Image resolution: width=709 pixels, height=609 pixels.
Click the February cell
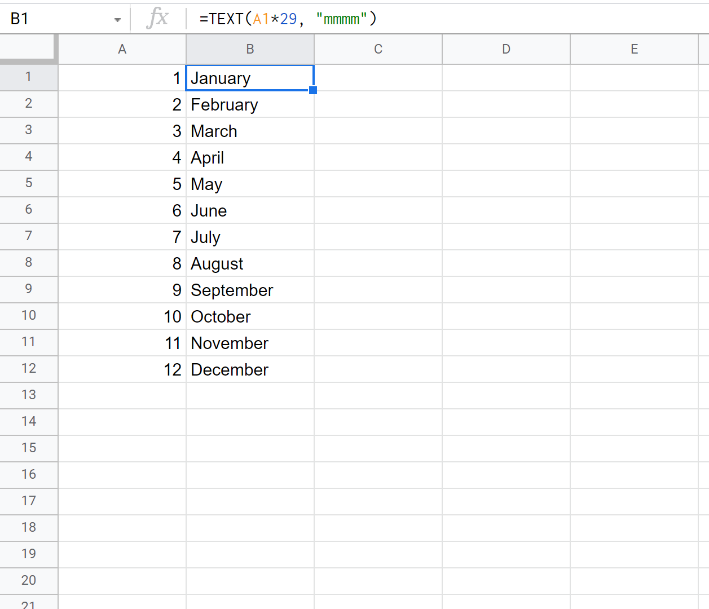[x=250, y=105]
